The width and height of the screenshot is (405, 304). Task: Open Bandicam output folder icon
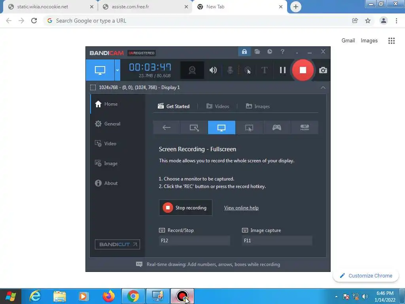[257, 51]
